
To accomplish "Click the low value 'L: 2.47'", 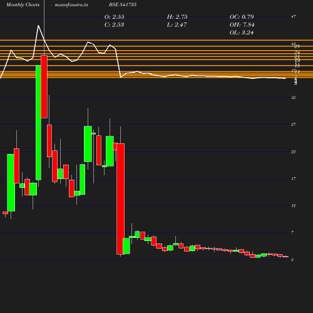I will (x=177, y=24).
